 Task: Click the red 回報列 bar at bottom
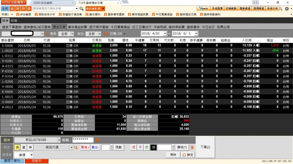pyautogui.click(x=37, y=161)
